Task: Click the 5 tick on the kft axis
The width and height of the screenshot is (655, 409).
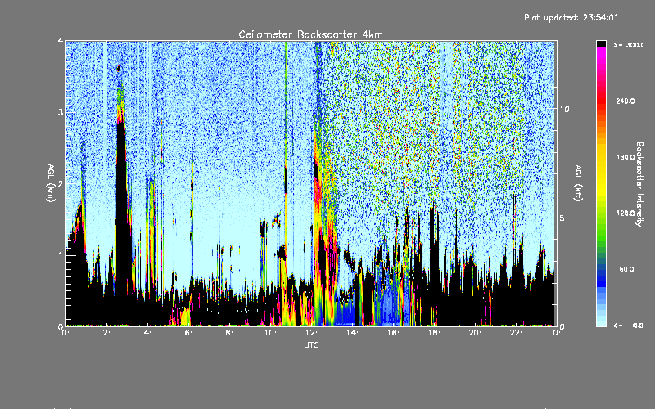Action: [x=562, y=218]
